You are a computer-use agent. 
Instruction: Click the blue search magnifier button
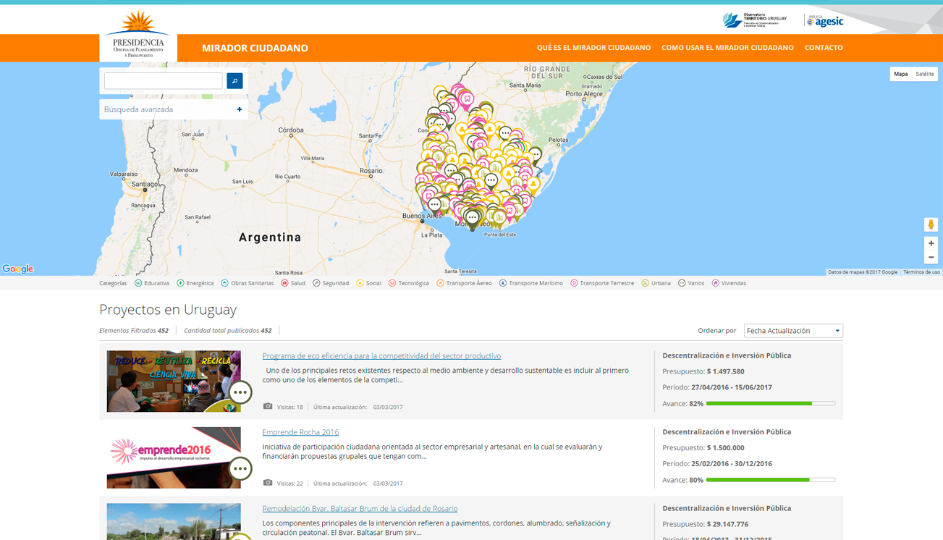(x=234, y=81)
